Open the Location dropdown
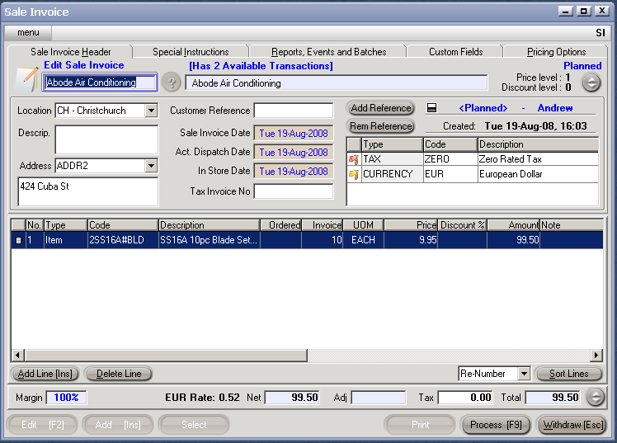Image resolution: width=617 pixels, height=443 pixels. pyautogui.click(x=151, y=111)
